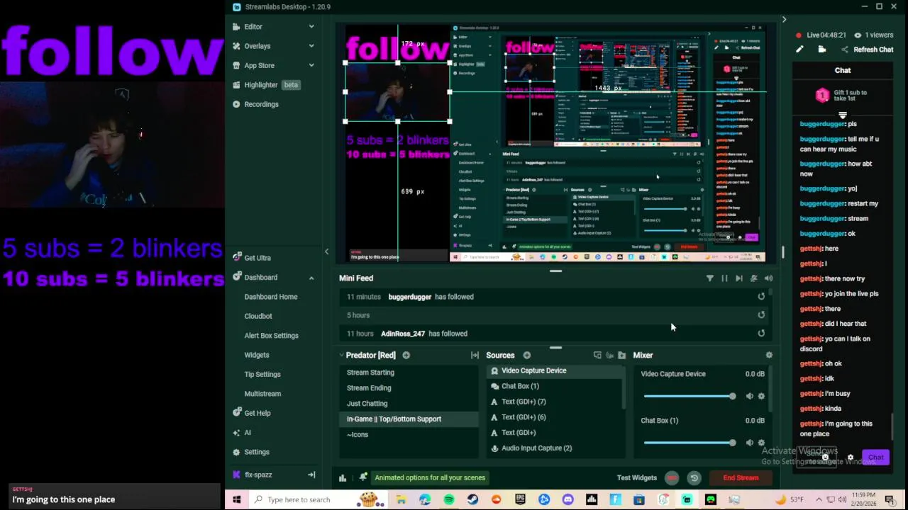Expand the Overlays sidebar menu

[311, 46]
